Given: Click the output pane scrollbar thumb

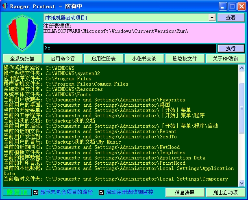Looking at the screenshot, I should 241,108.
